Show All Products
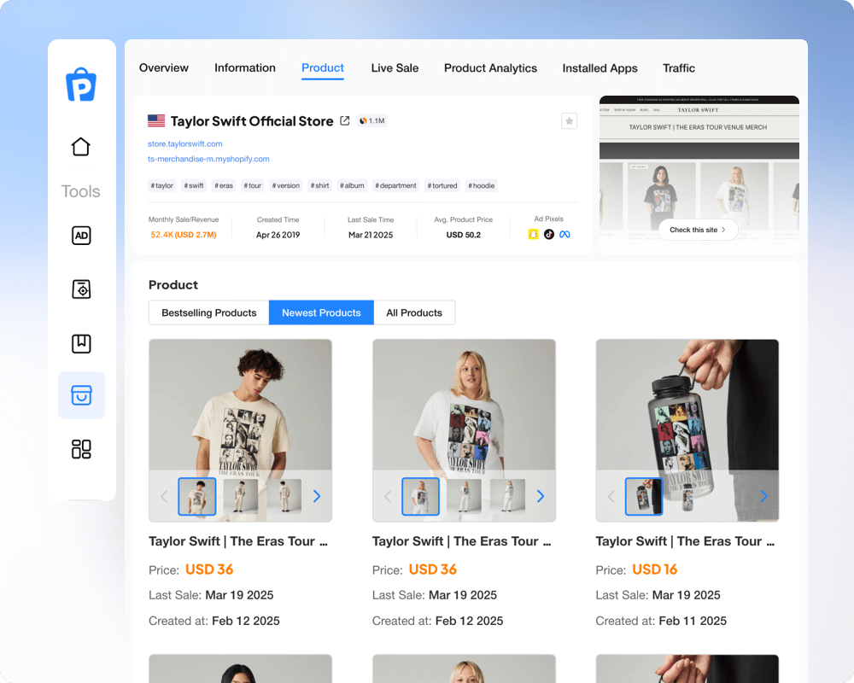The image size is (854, 683). [414, 312]
